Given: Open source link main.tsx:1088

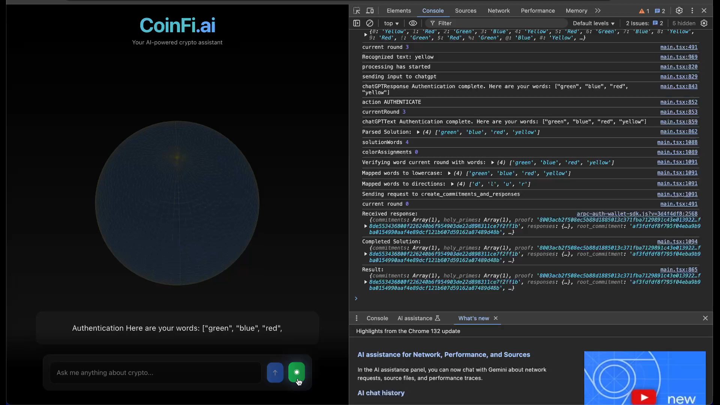Looking at the screenshot, I should tap(677, 142).
